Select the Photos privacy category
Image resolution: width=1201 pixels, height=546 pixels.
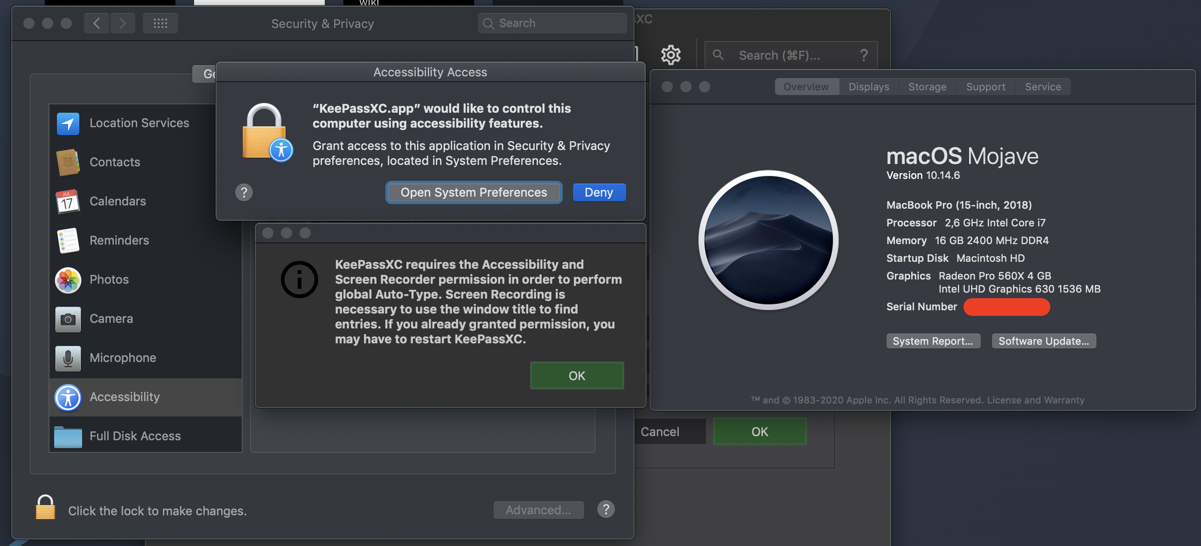click(109, 279)
